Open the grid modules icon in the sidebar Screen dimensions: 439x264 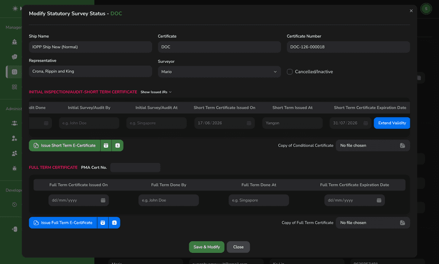point(14,87)
